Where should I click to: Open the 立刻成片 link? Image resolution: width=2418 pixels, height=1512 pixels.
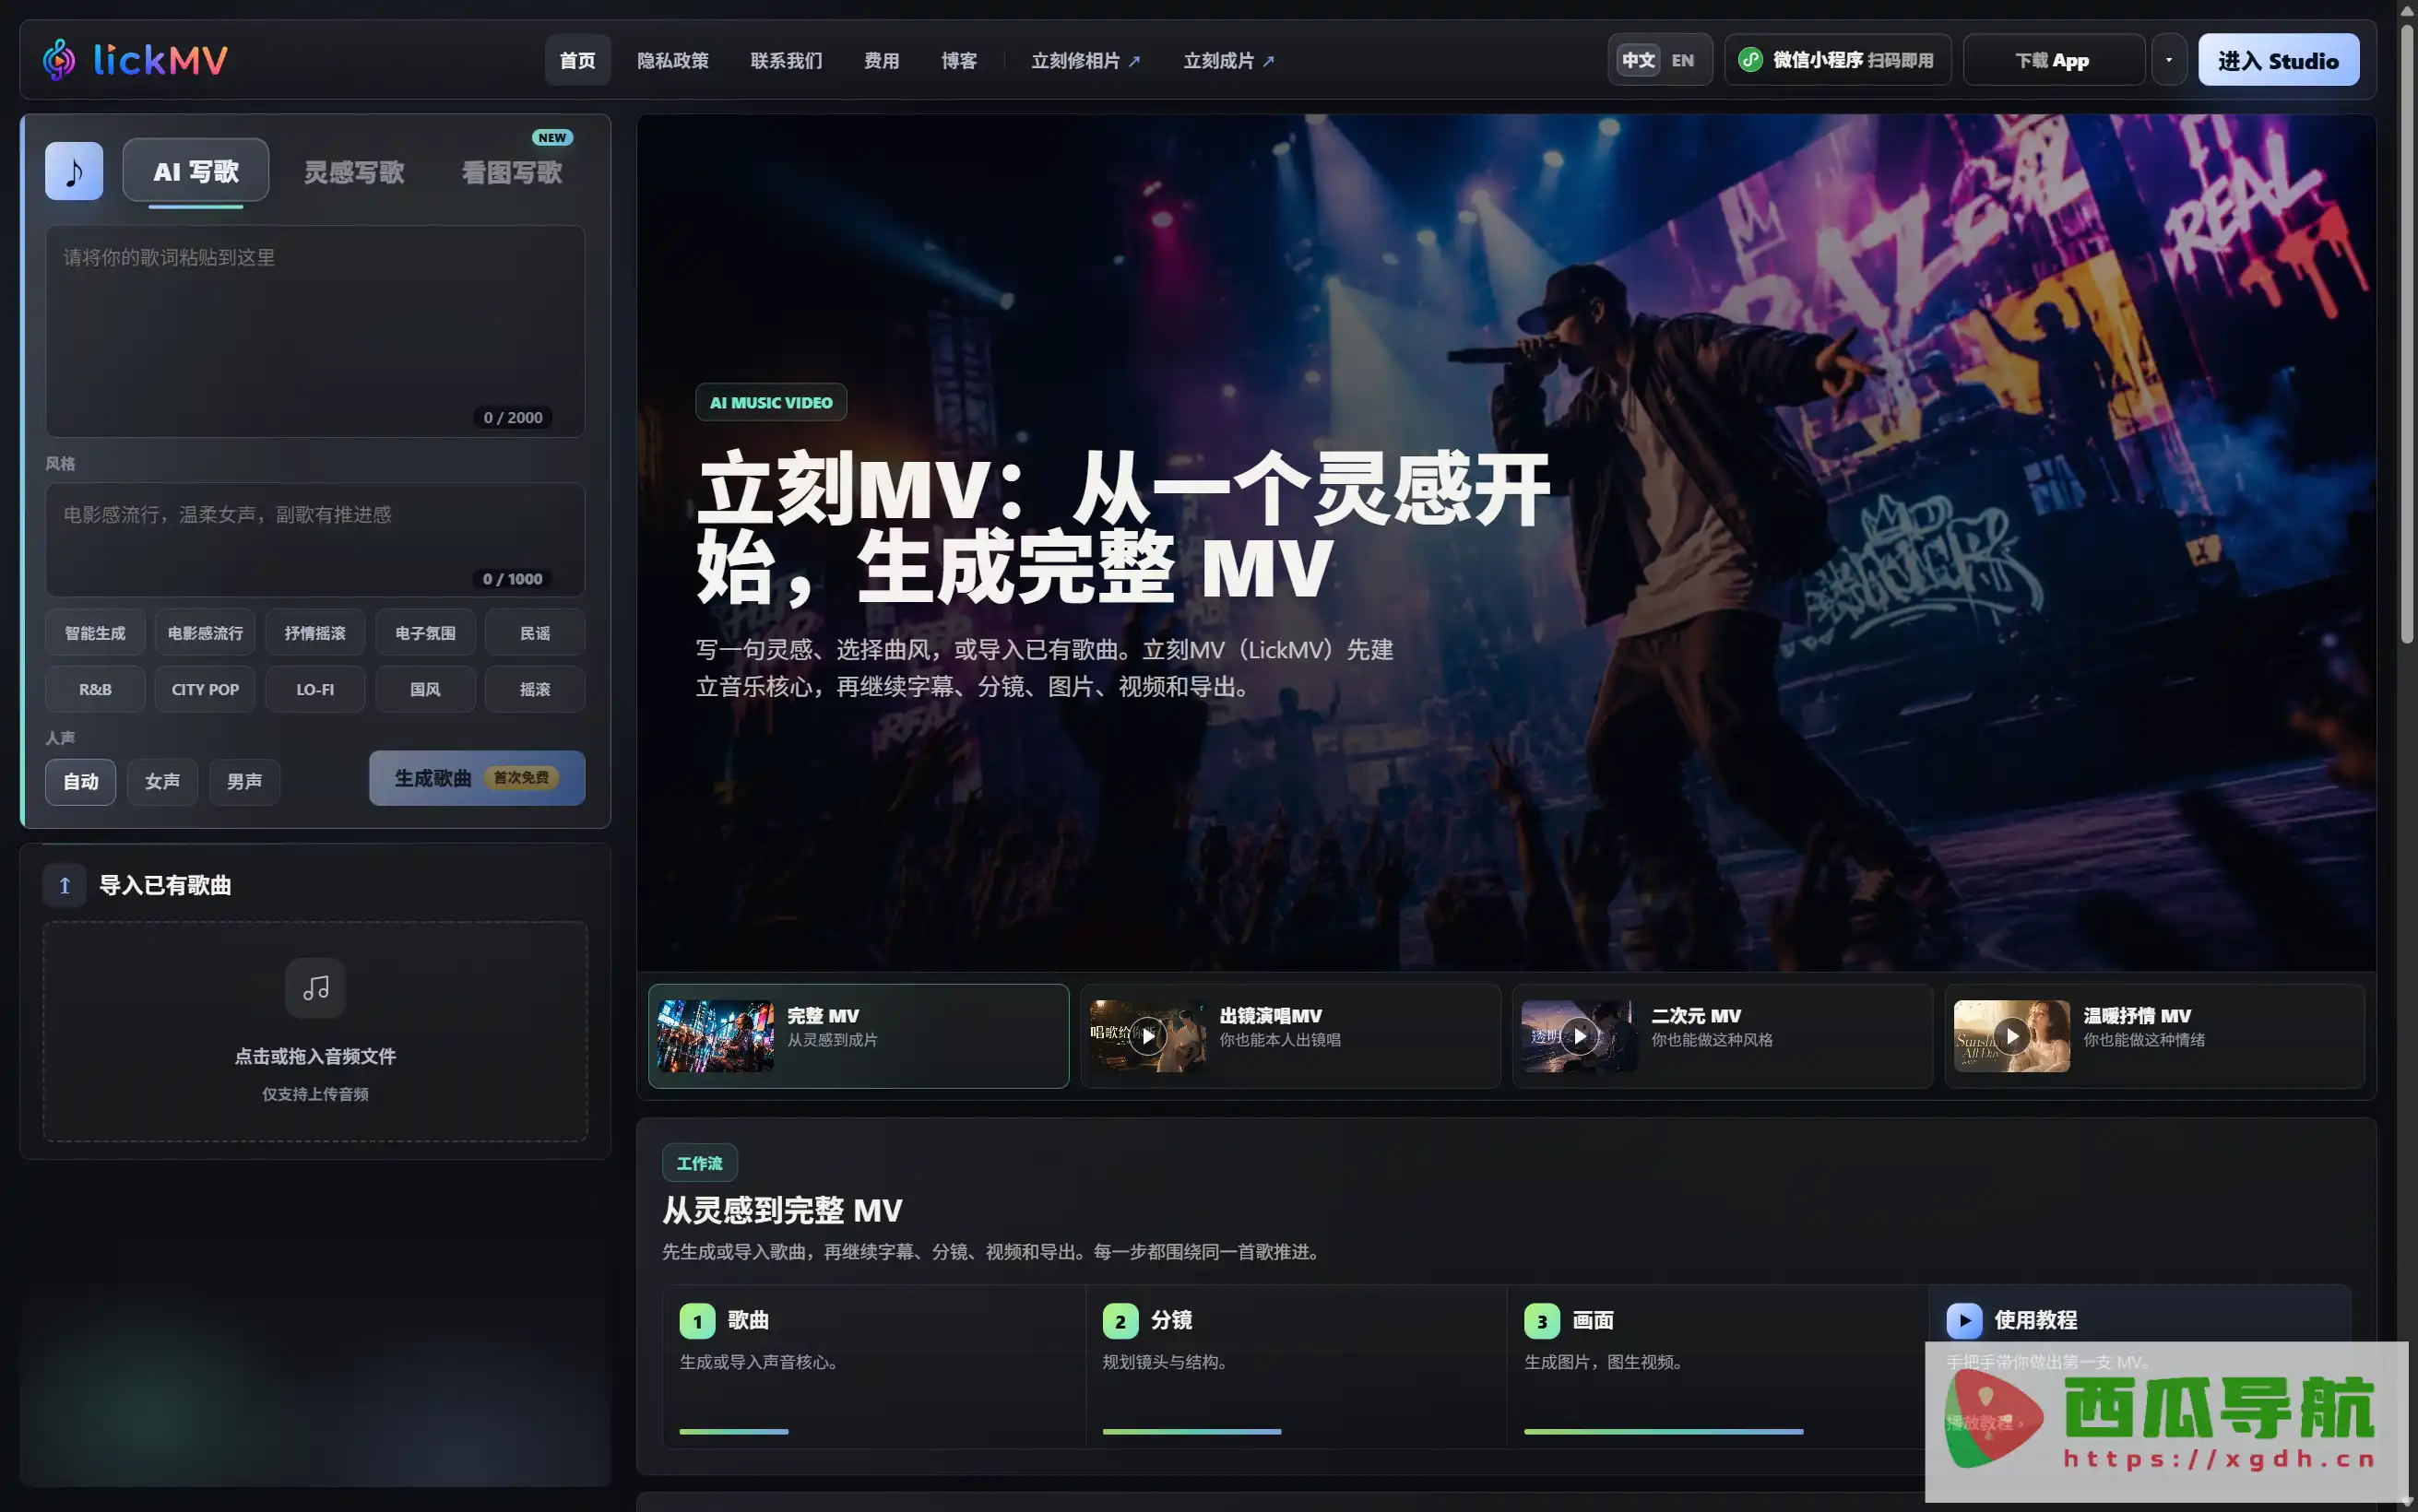(1229, 61)
